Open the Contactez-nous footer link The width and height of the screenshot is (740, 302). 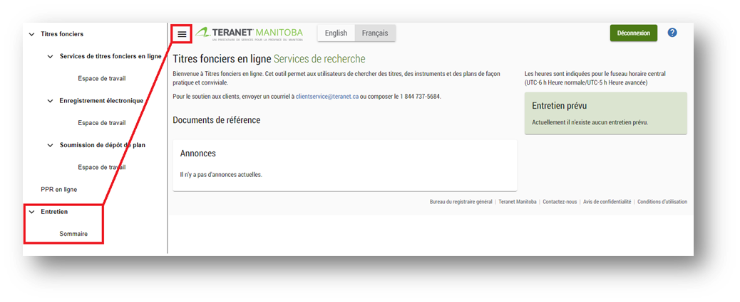point(560,202)
